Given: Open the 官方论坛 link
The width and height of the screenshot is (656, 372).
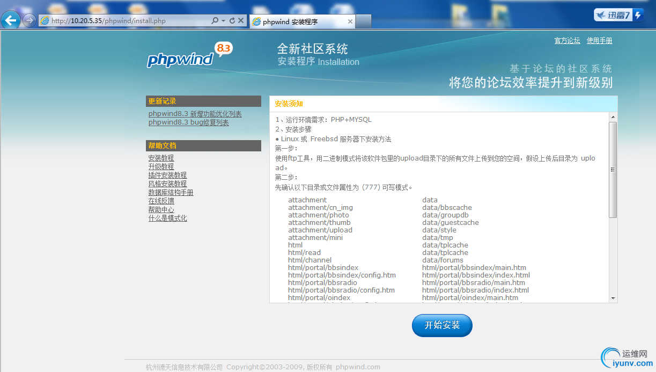Looking at the screenshot, I should click(567, 41).
